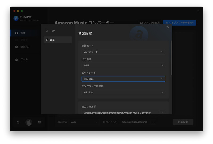The height and width of the screenshot is (144, 213).
Task: Click the 詳細設定 button
Action: 183,122
